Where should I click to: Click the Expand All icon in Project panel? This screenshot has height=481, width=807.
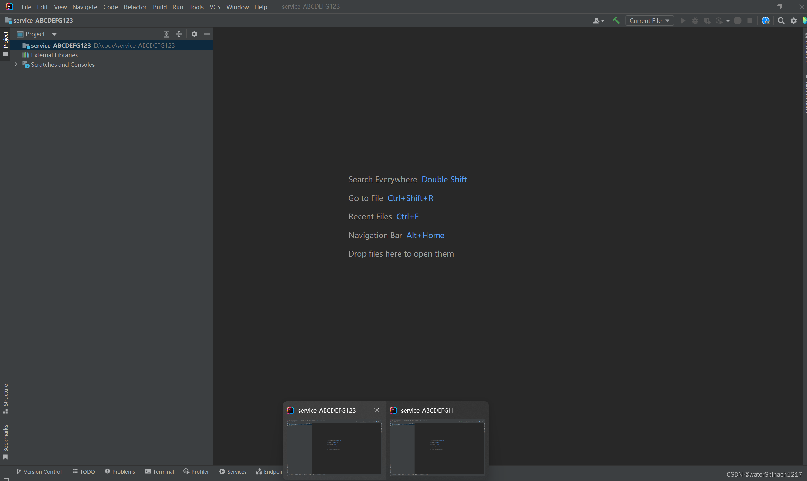tap(166, 34)
